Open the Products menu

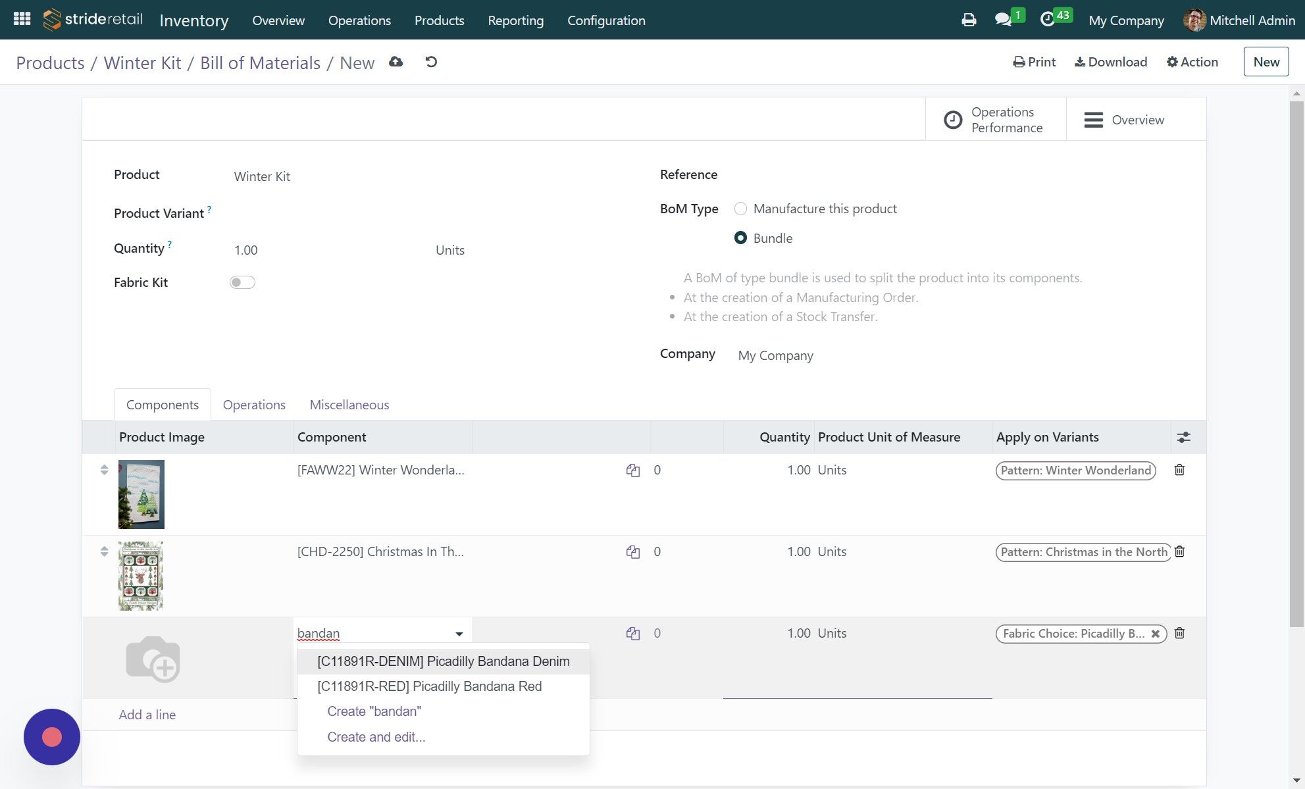pos(439,20)
